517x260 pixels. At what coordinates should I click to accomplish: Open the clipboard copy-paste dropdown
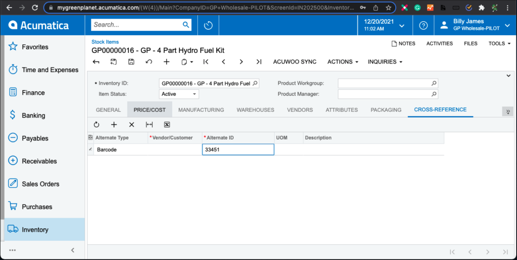(x=187, y=62)
